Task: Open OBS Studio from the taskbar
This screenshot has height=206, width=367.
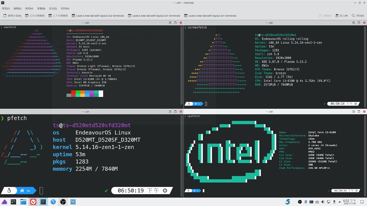Action: point(63,202)
